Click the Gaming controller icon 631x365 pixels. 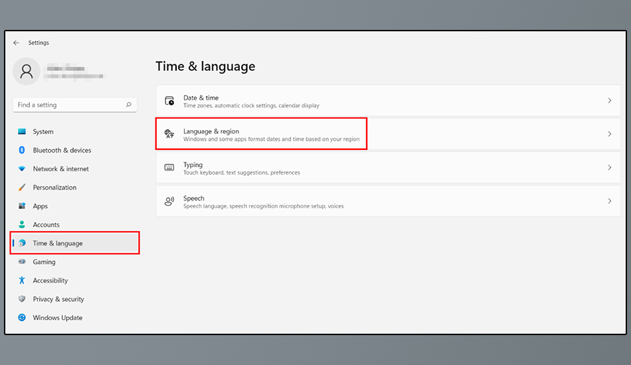[x=22, y=261]
